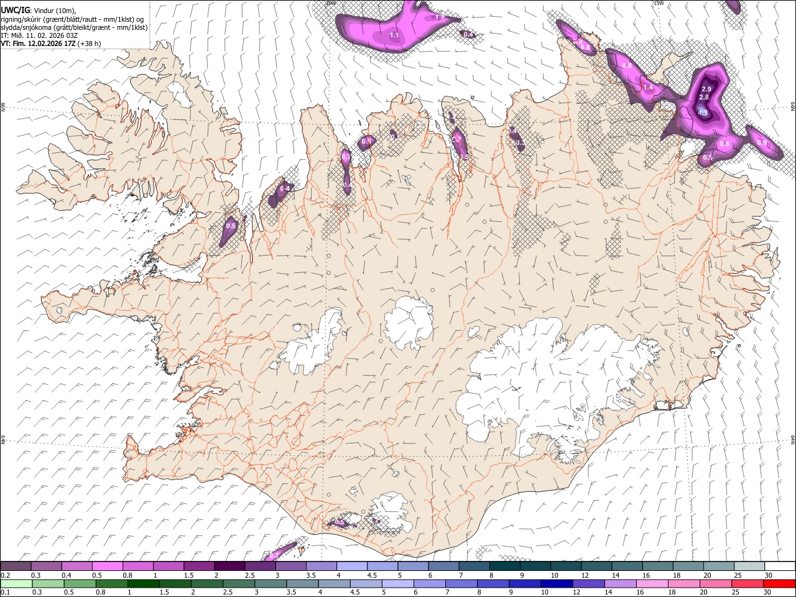Select the 0.1 pale green rain legend swatch

[16, 583]
